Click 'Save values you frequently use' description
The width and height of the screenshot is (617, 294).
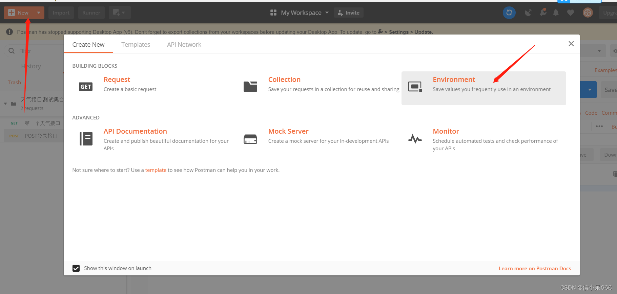click(492, 89)
